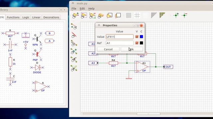The image size is (213, 119).
Task: Select the dotted grid icon
Action: 145,16
